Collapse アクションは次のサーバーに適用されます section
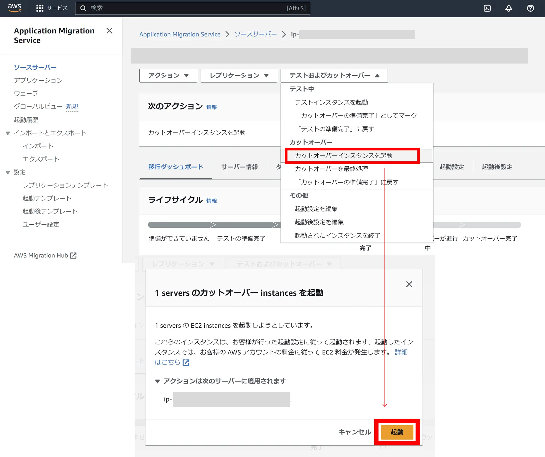The height and width of the screenshot is (457, 545). coord(220,381)
